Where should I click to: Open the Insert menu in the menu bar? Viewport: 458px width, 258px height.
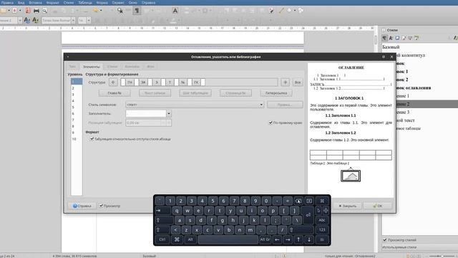pos(35,3)
